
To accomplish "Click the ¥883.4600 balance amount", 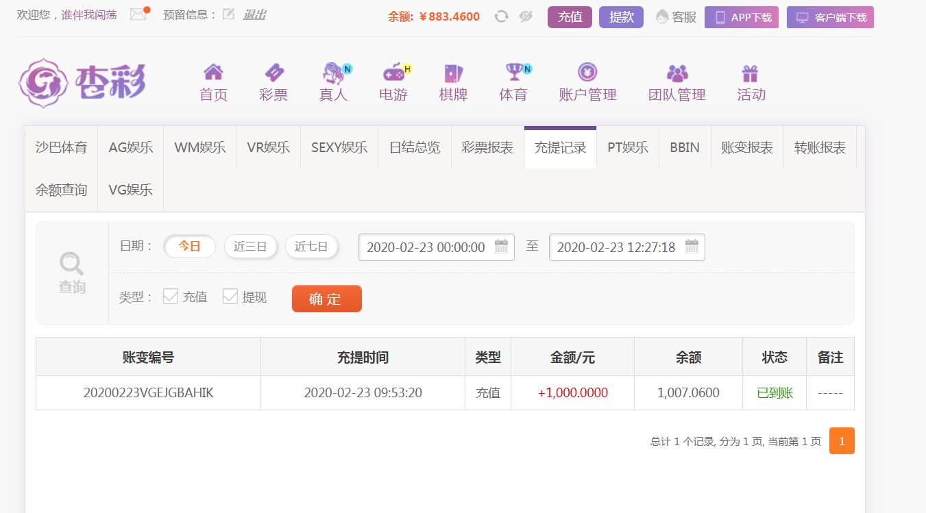I will click(450, 16).
